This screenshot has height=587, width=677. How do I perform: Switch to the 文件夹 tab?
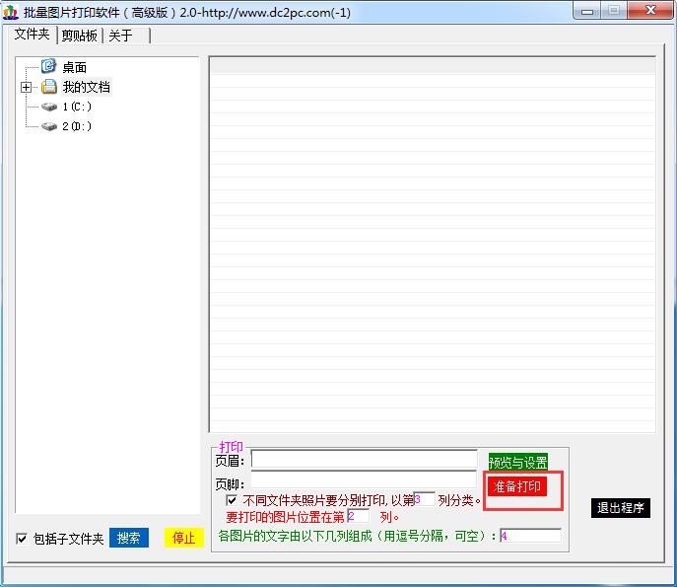(32, 35)
